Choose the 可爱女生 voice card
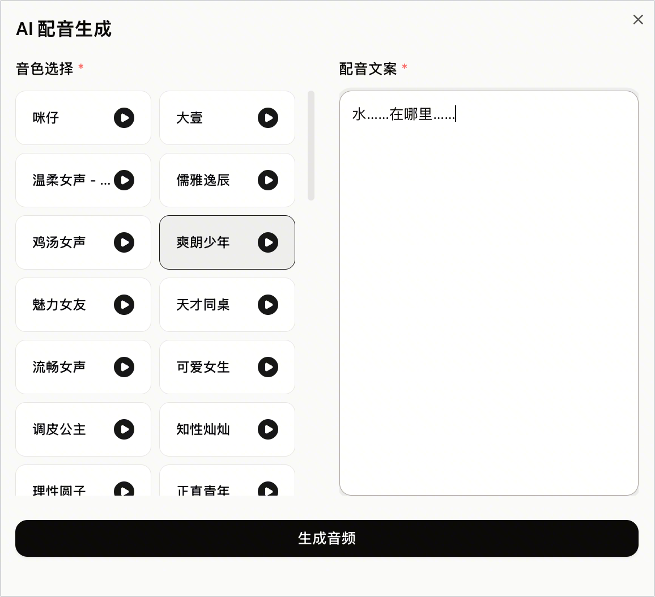Screen dimensions: 655x597 pyautogui.click(x=227, y=367)
